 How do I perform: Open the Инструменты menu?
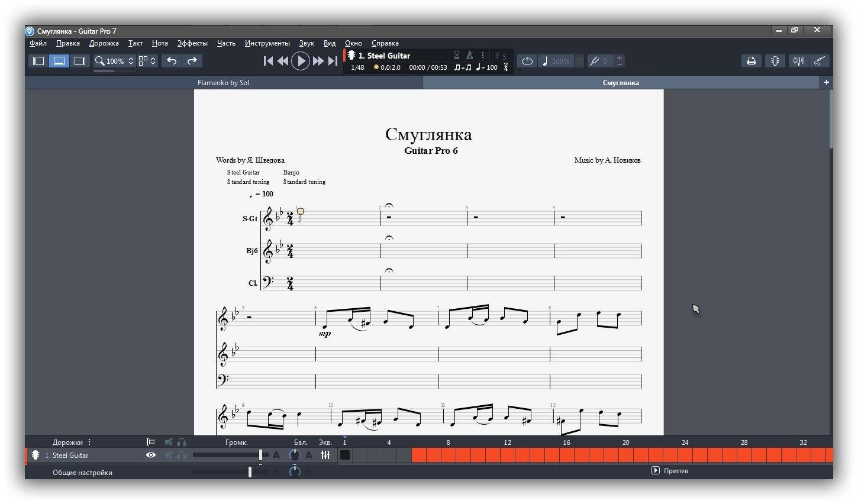click(x=267, y=43)
